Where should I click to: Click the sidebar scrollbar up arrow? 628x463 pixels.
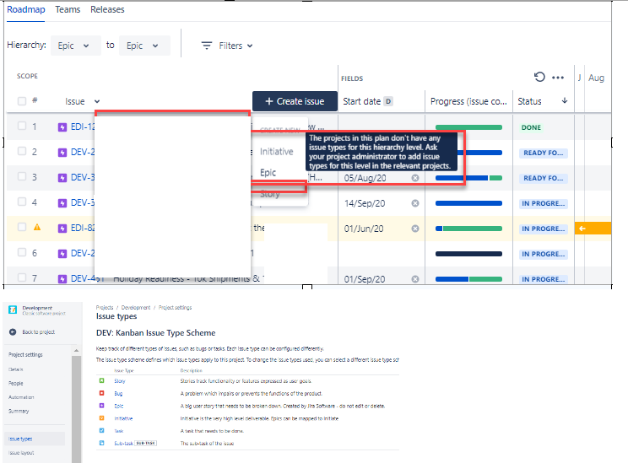pos(76,351)
